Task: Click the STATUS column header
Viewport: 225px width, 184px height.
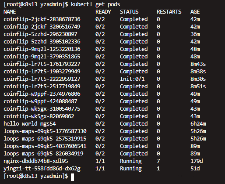Action: (x=129, y=12)
